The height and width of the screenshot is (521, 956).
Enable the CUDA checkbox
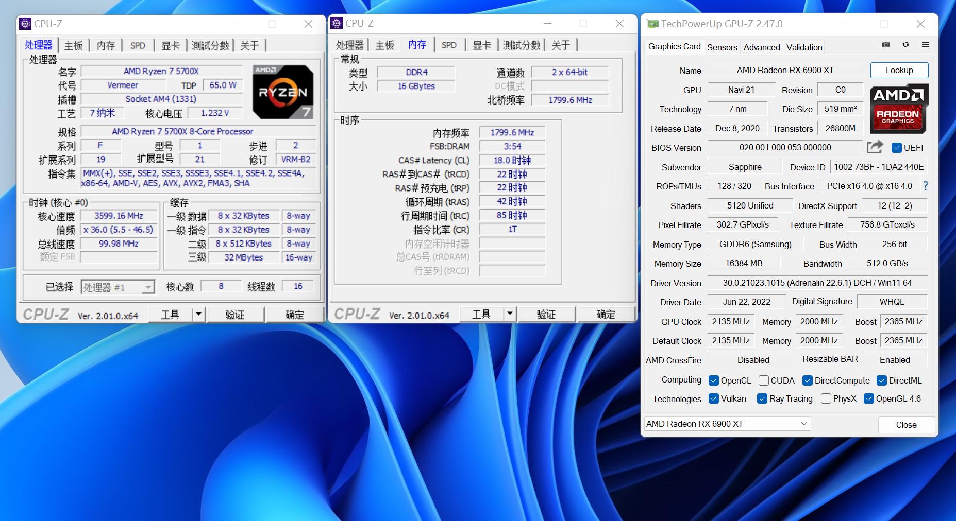coord(764,380)
